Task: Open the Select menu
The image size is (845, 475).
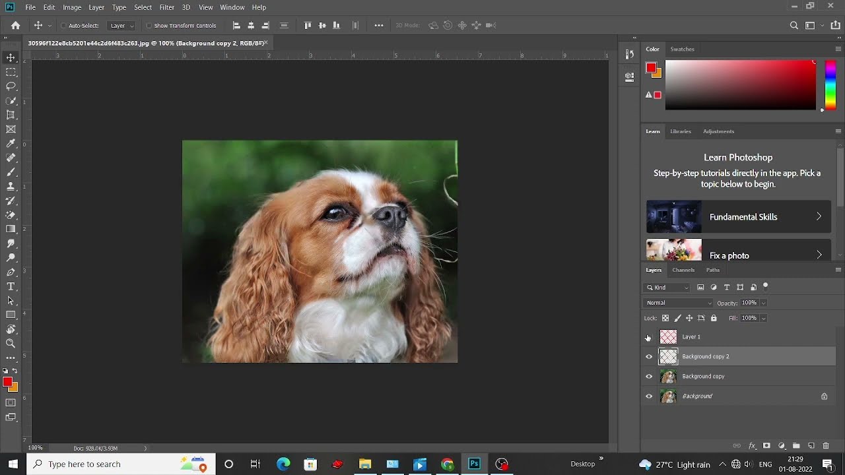Action: (x=143, y=7)
